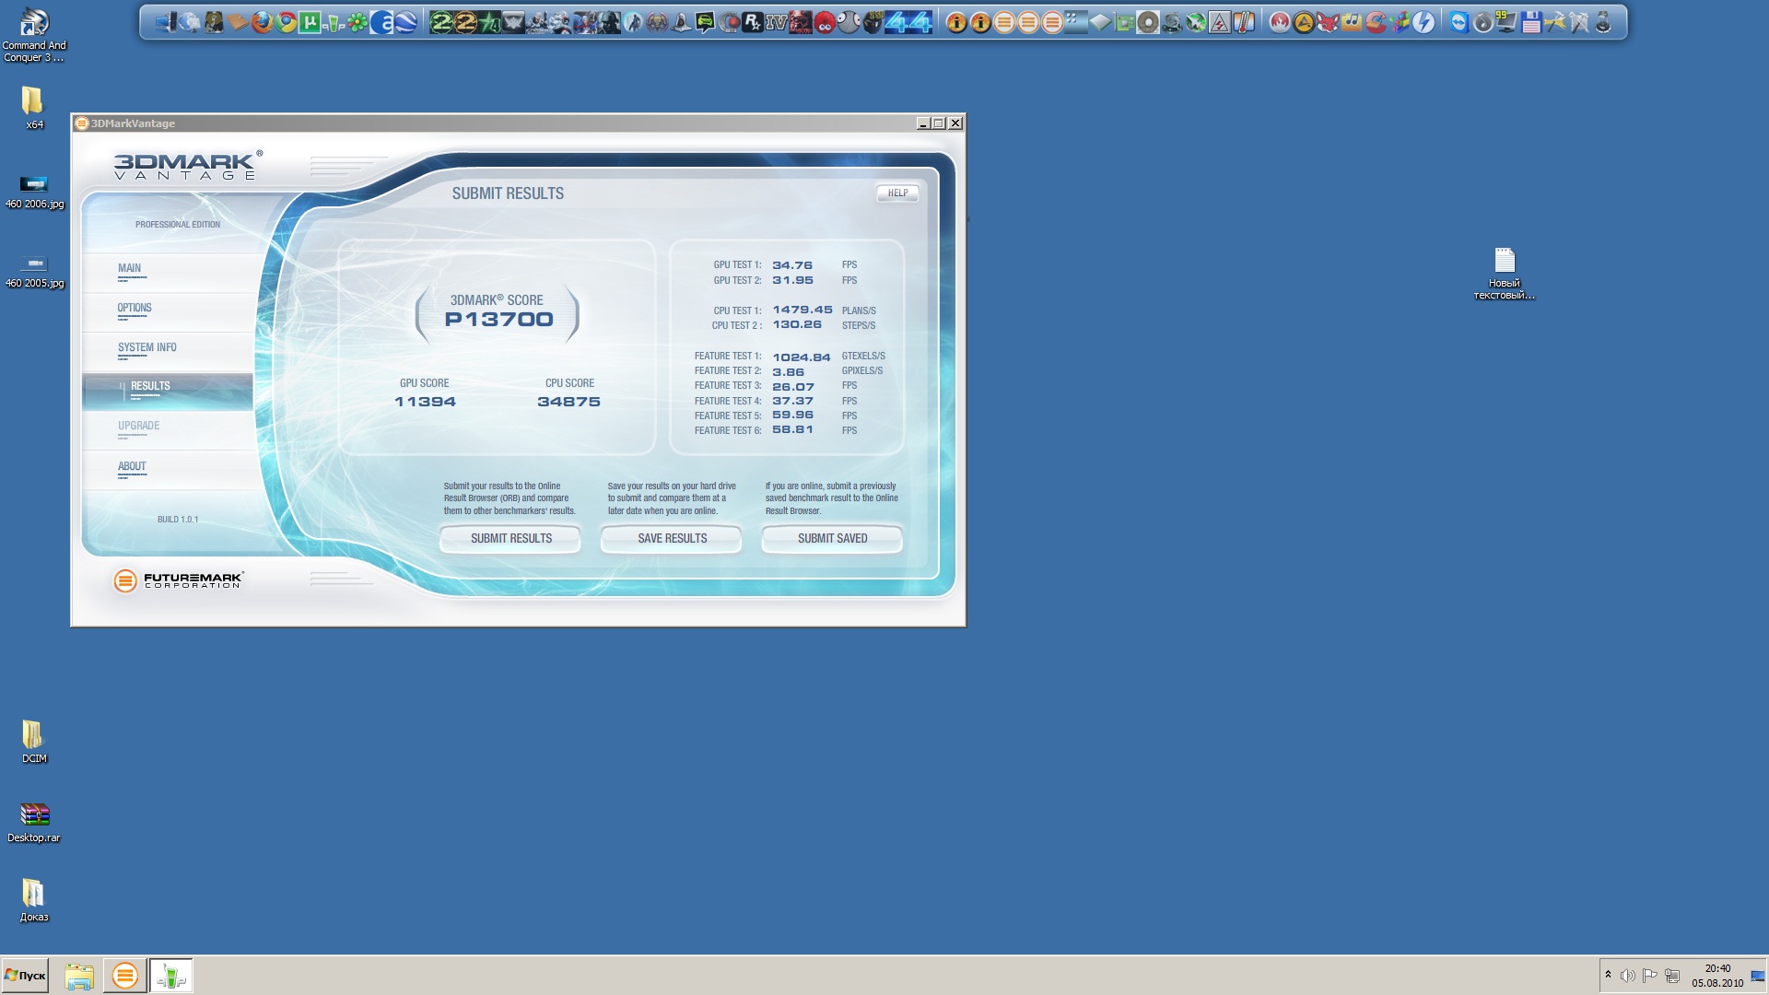Click the BUILD 1.0.1 label
Viewport: 1769px width, 995px height.
pyautogui.click(x=178, y=520)
